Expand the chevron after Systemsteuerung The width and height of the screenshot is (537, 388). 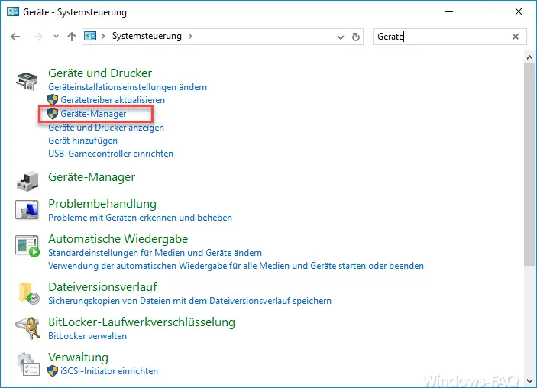[190, 36]
